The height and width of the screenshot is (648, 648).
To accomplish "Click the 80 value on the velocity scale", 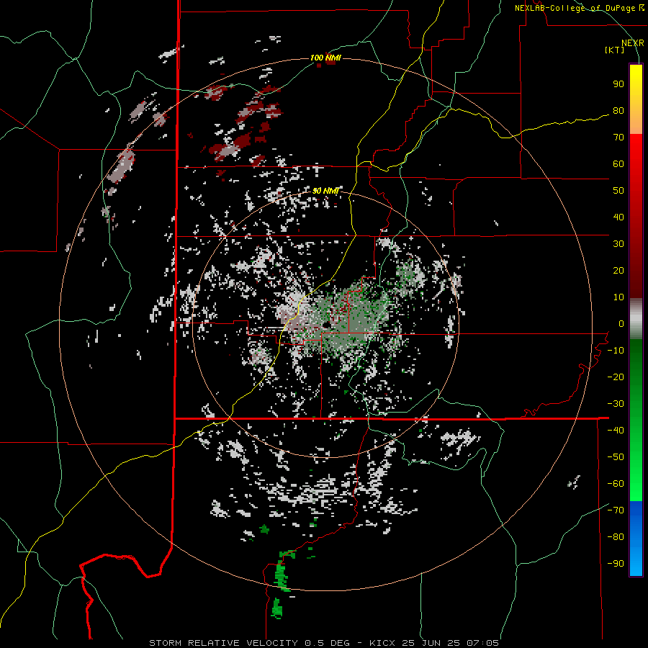I will pos(618,111).
